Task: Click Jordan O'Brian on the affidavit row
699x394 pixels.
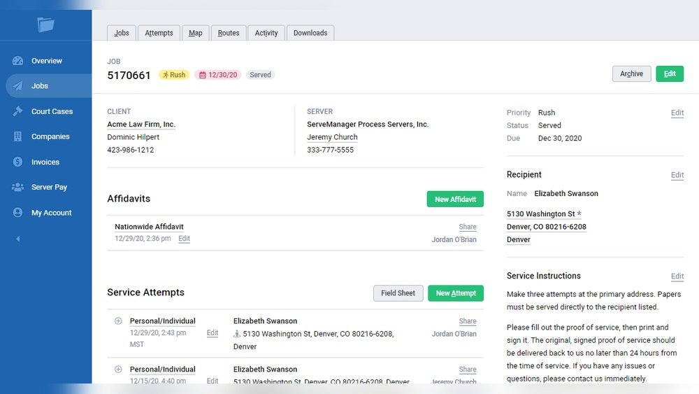Action: pos(454,239)
